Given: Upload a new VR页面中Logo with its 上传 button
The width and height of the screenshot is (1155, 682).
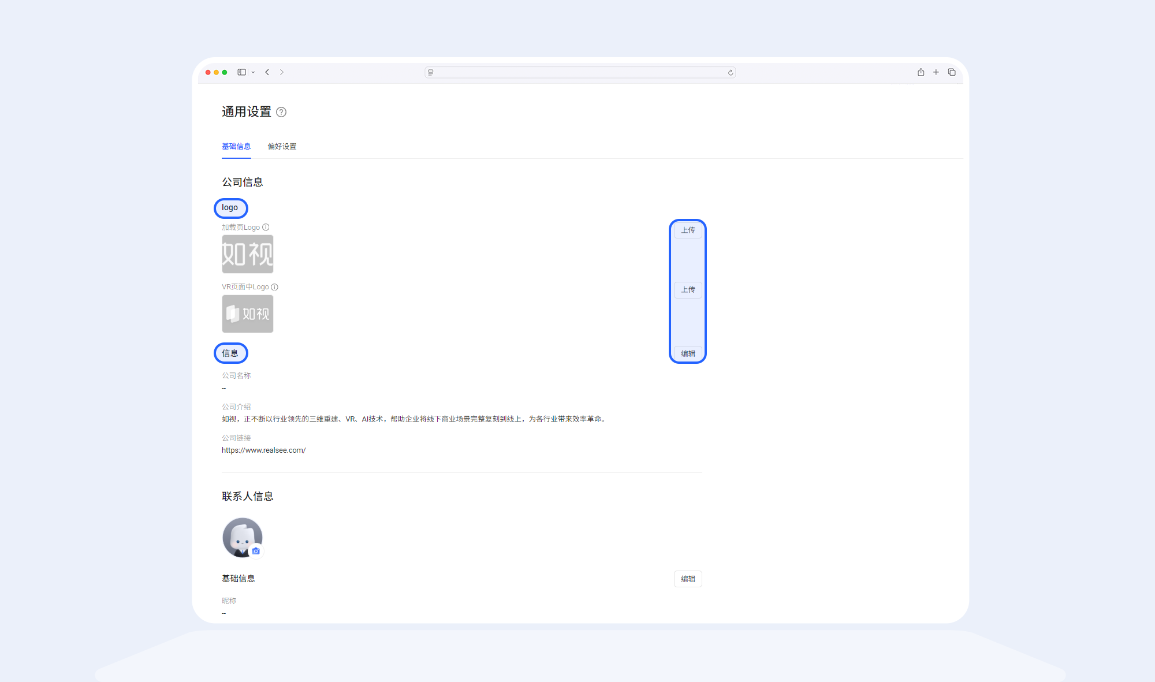Looking at the screenshot, I should pyautogui.click(x=688, y=290).
